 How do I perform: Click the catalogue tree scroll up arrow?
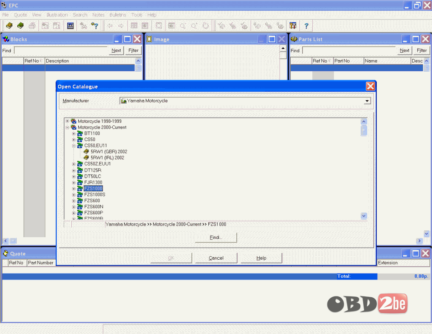(x=364, y=121)
